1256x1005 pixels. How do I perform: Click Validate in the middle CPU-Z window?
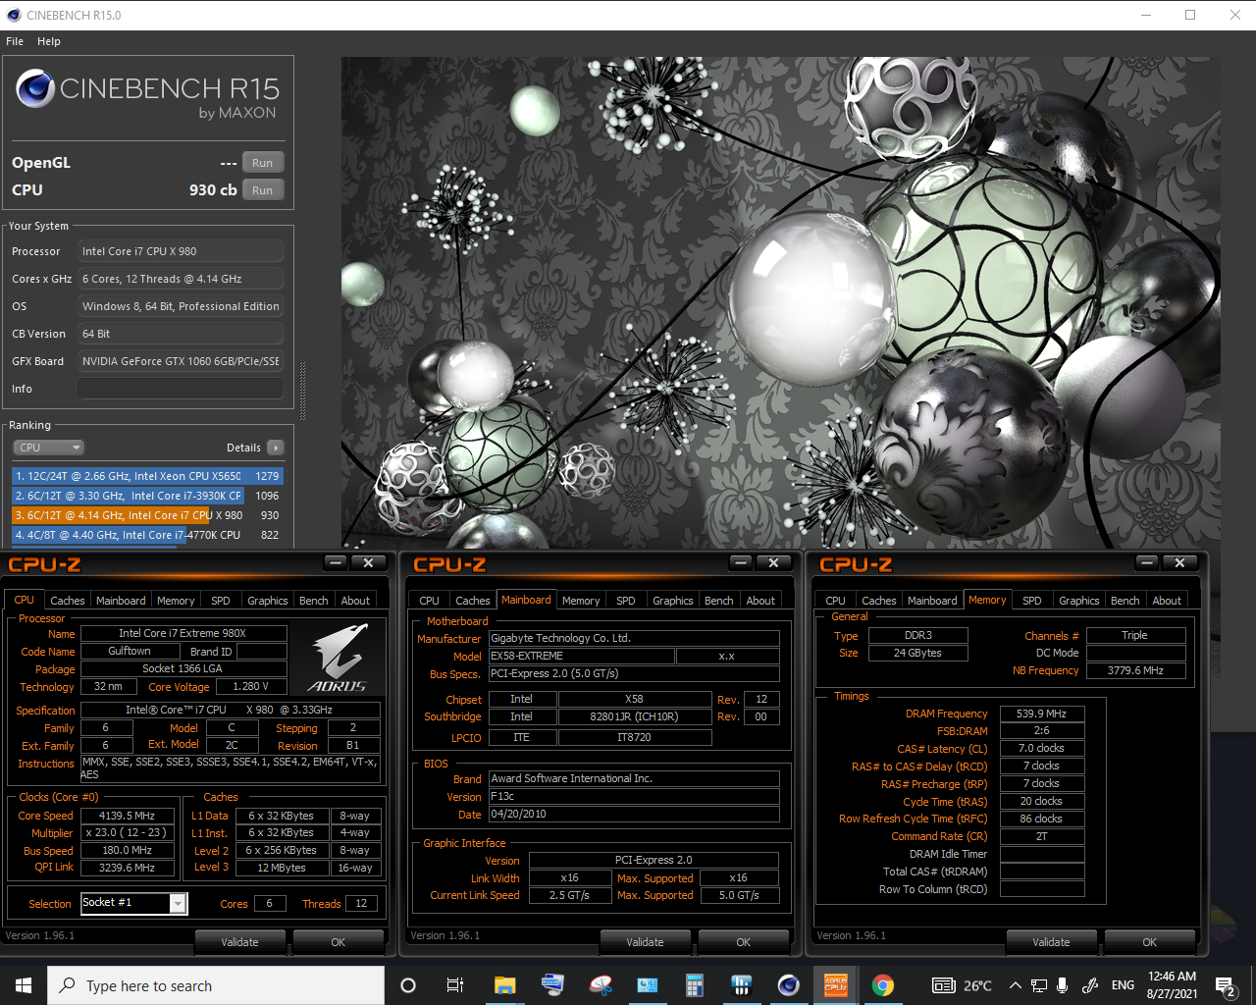pos(645,942)
